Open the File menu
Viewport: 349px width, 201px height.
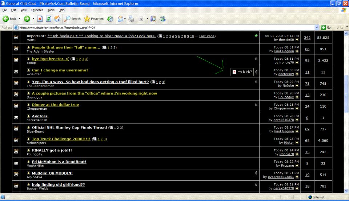click(5, 10)
